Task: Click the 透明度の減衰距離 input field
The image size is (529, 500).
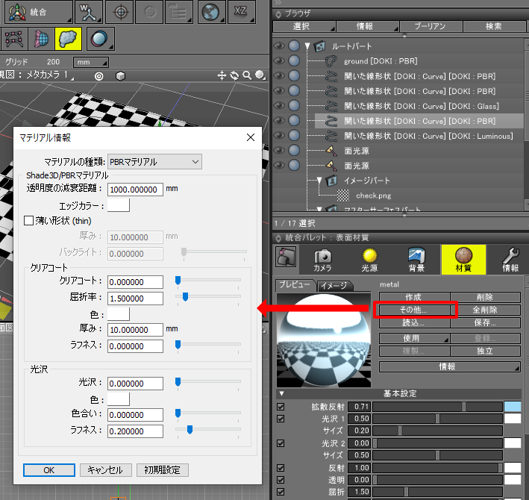Action: 135,190
